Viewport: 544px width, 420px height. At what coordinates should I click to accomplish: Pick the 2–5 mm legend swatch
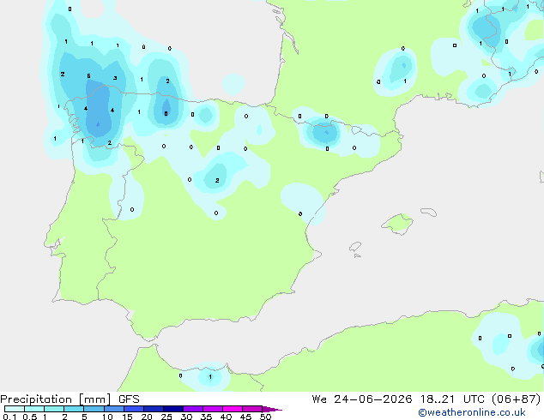74,409
